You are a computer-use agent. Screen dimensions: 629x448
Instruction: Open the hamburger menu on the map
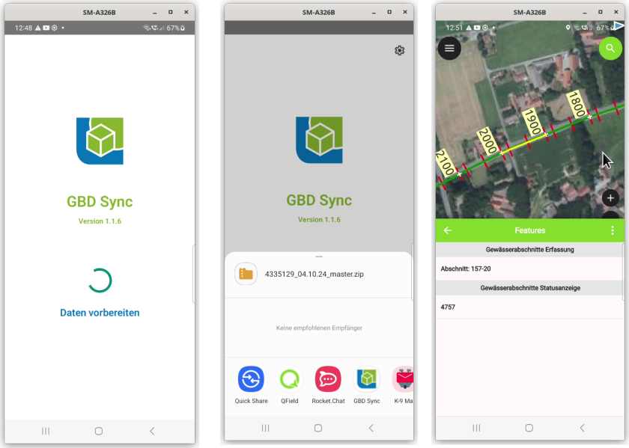point(449,49)
